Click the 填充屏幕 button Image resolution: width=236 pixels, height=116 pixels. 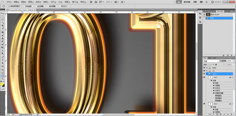52,6
